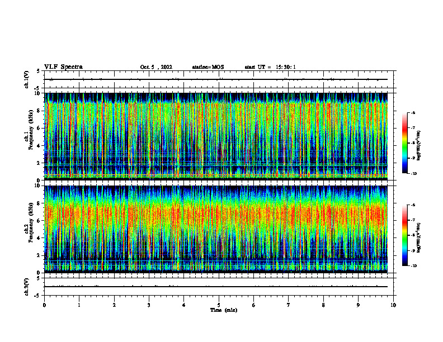The width and height of the screenshot is (443, 342).
Task: Click the time axis tick label "5" below Time (min)
Action: (x=219, y=305)
